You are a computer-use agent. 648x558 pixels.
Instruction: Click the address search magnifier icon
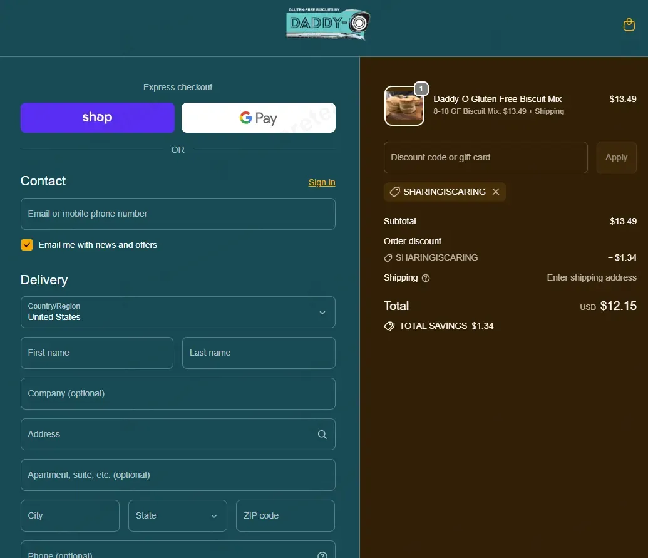click(x=322, y=435)
